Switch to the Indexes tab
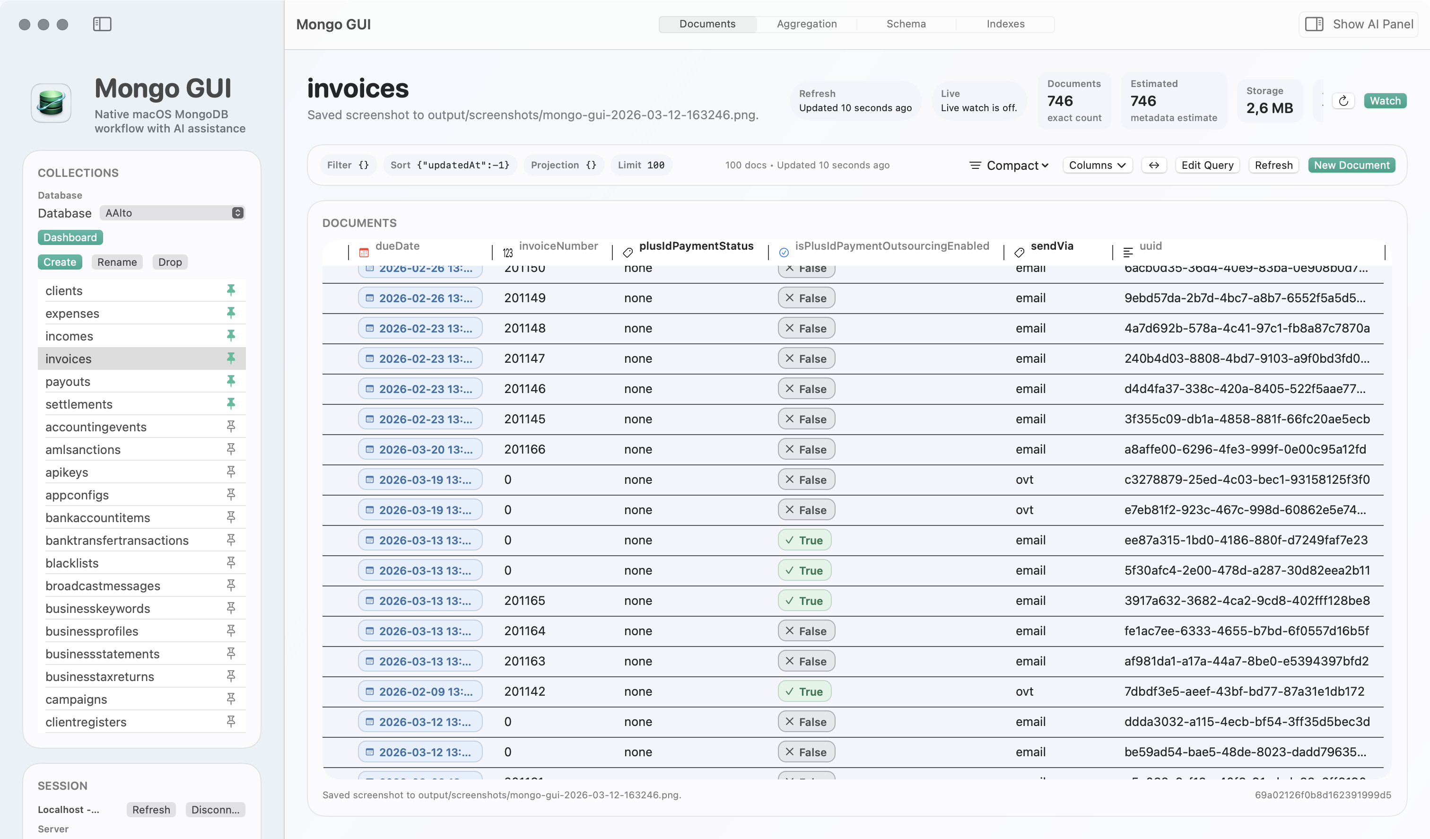1430x839 pixels. click(x=1005, y=24)
